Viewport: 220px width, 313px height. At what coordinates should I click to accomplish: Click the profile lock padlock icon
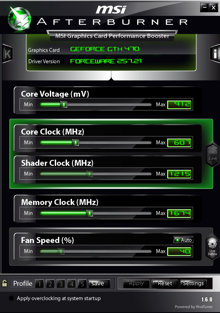[x=5, y=283]
